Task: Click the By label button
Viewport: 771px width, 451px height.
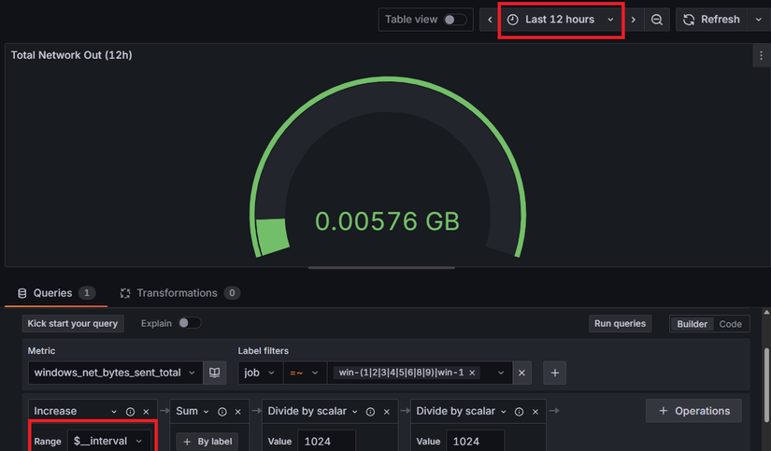Action: pos(207,442)
